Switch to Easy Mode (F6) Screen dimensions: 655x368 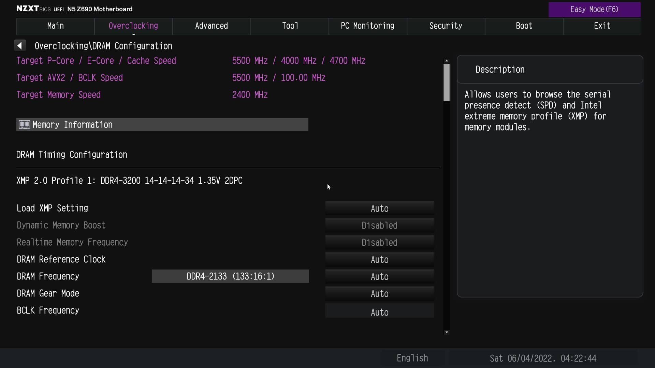[594, 10]
